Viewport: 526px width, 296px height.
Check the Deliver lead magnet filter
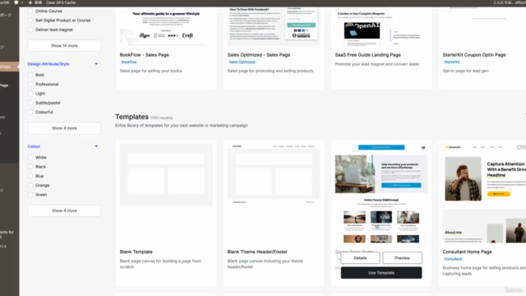[30, 30]
